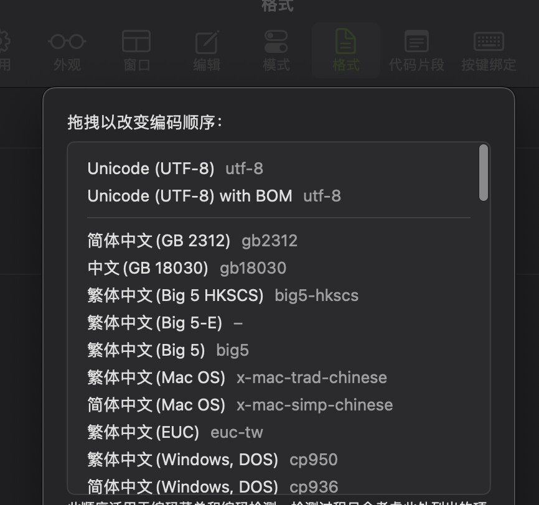Select 繁体中文 (EUC) euc-tw row

279,432
